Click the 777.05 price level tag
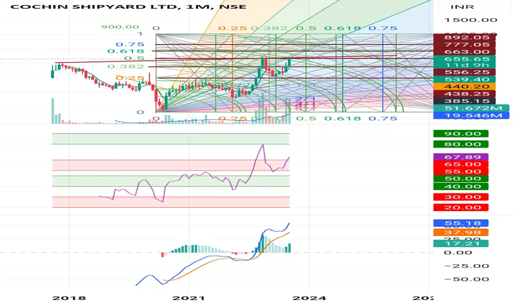This screenshot has width=516, height=304. tap(465, 44)
